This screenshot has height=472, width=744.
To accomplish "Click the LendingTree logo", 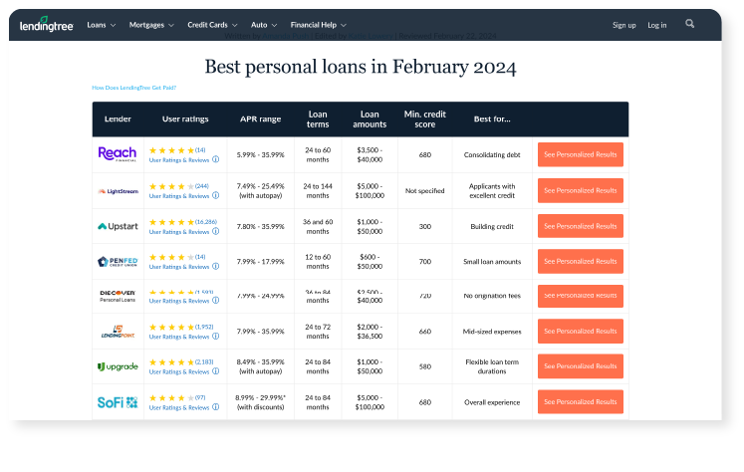I will [x=47, y=24].
